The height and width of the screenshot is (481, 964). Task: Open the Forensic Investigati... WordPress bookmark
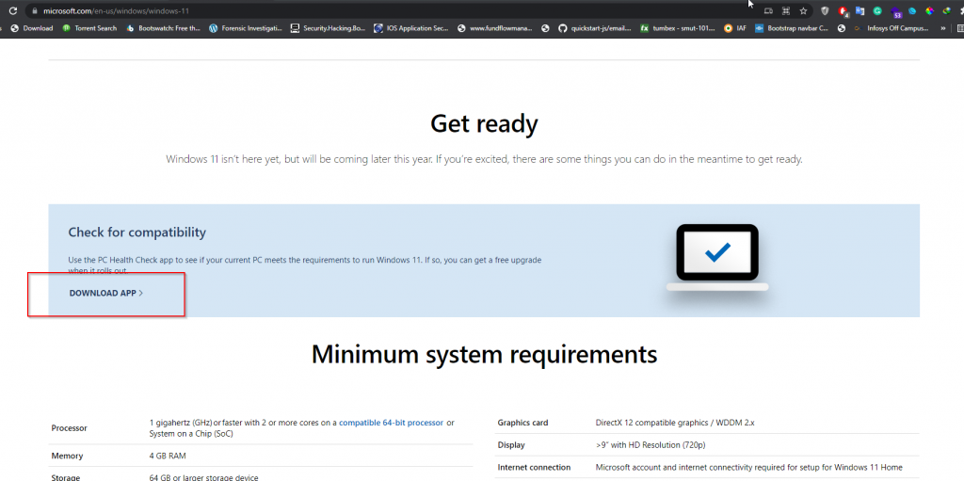[x=246, y=28]
